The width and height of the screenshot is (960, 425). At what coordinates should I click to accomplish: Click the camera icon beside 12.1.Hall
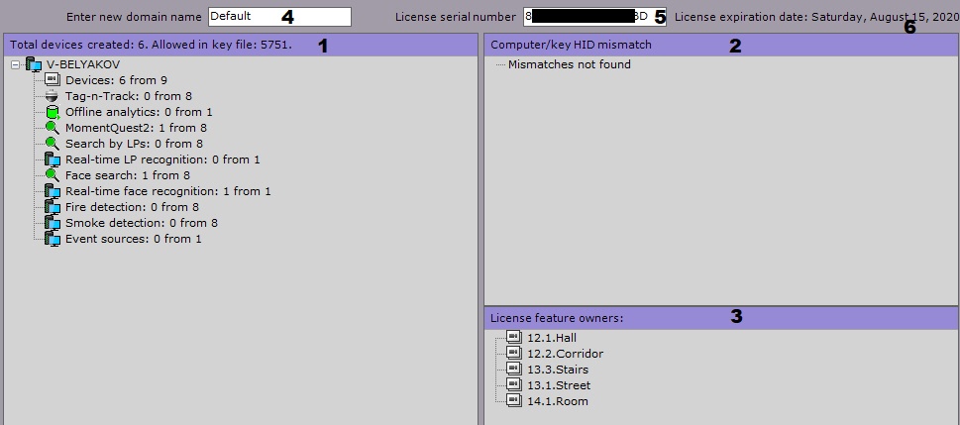(x=514, y=338)
